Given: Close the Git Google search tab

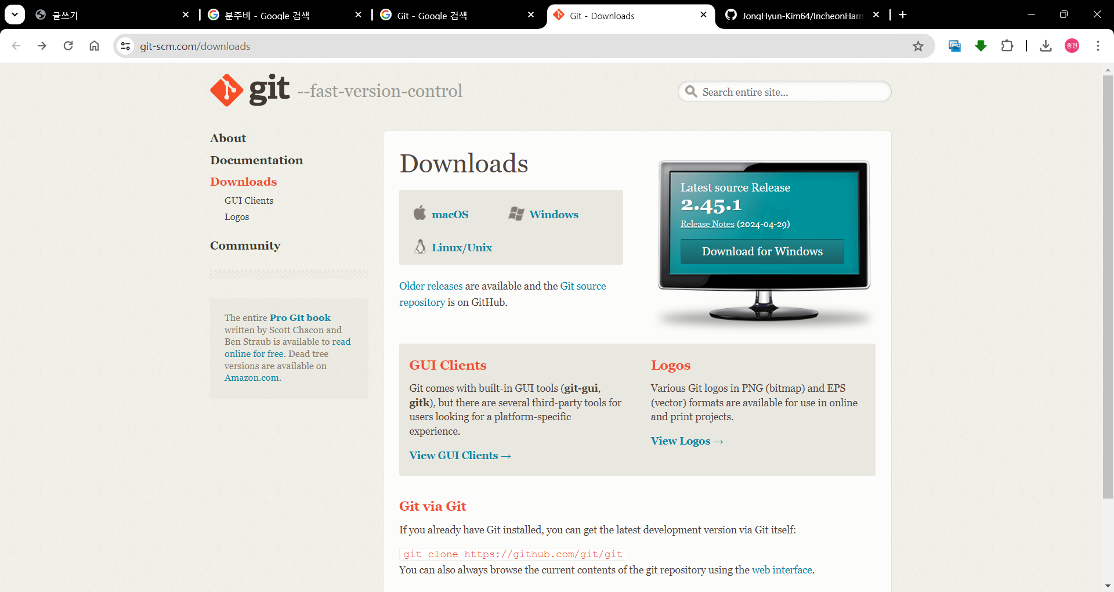Looking at the screenshot, I should (x=531, y=15).
